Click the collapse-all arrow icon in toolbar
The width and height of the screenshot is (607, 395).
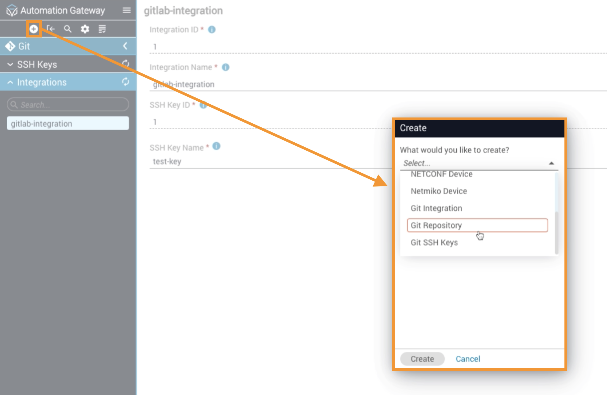[51, 29]
